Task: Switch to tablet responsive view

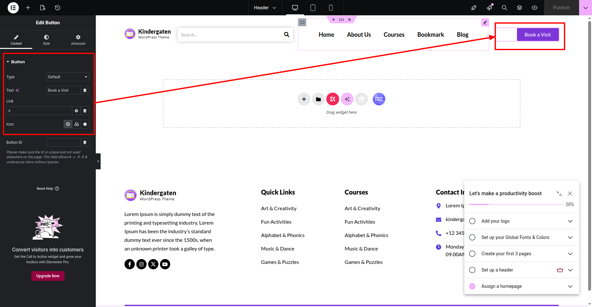Action: [x=313, y=8]
